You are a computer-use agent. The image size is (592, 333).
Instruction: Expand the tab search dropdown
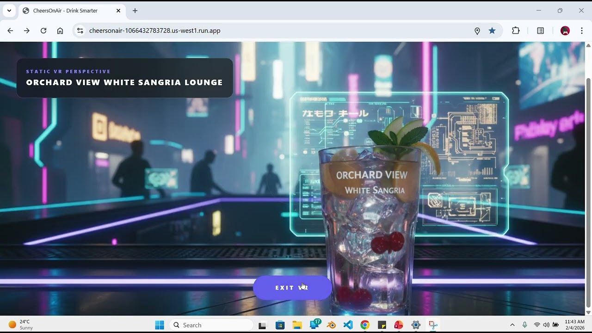9,11
